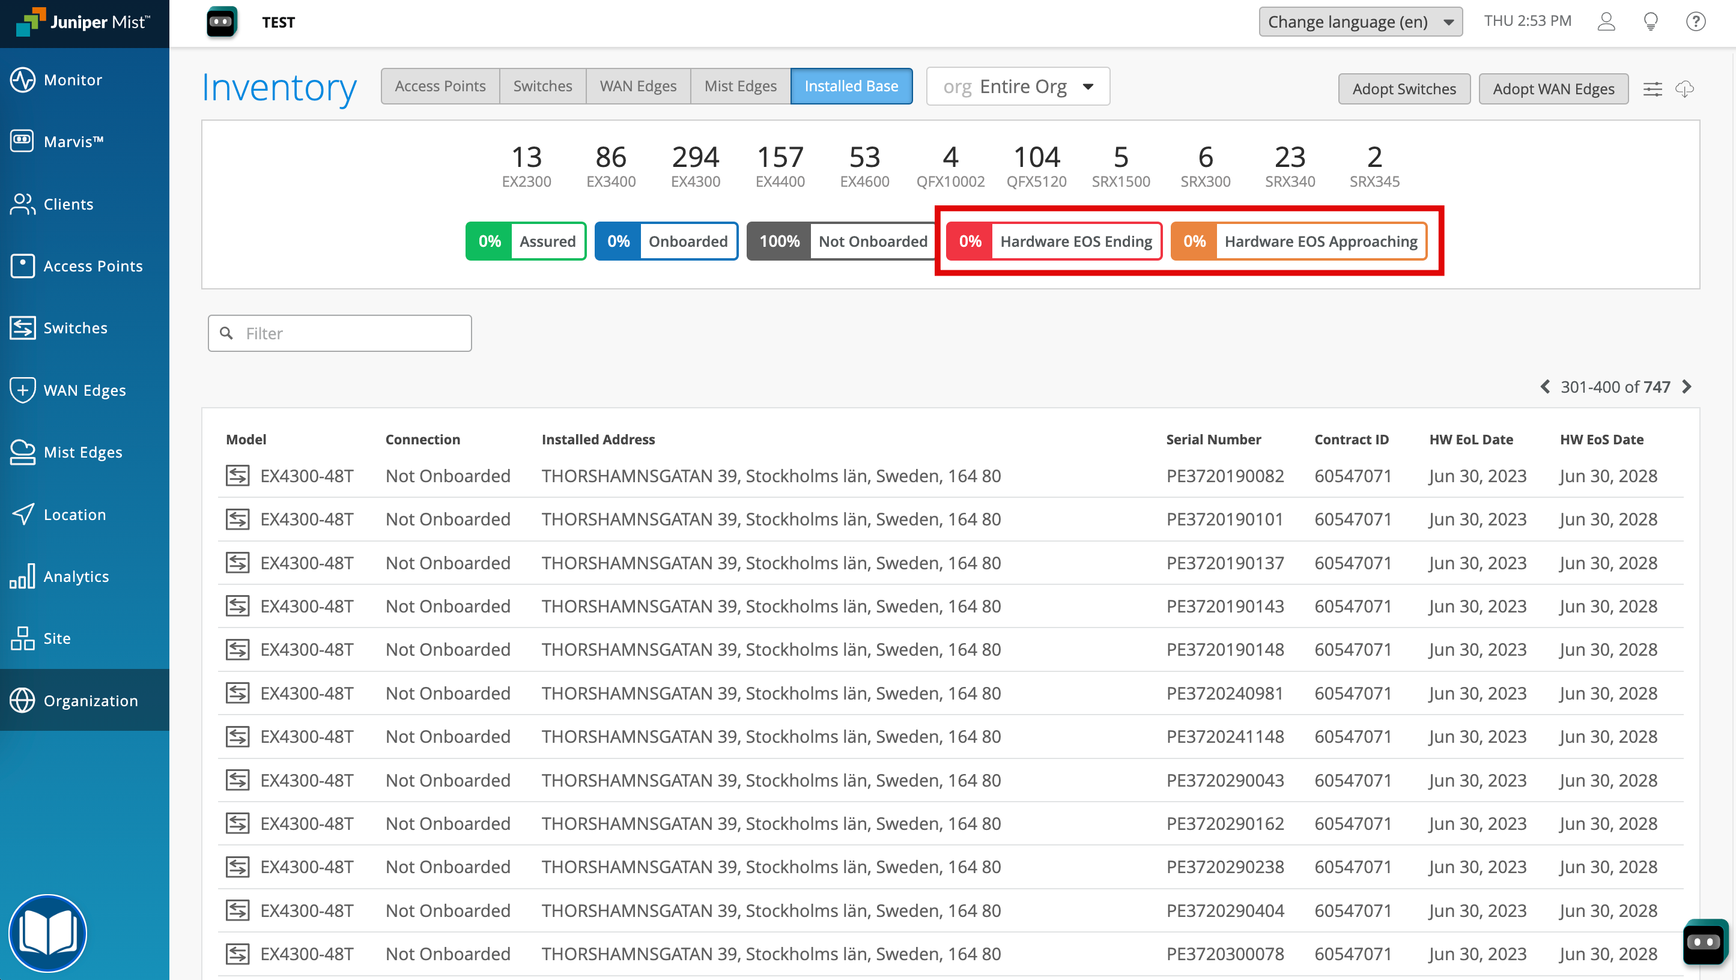Toggle Hardware EOS Approaching orange filter

[1299, 241]
